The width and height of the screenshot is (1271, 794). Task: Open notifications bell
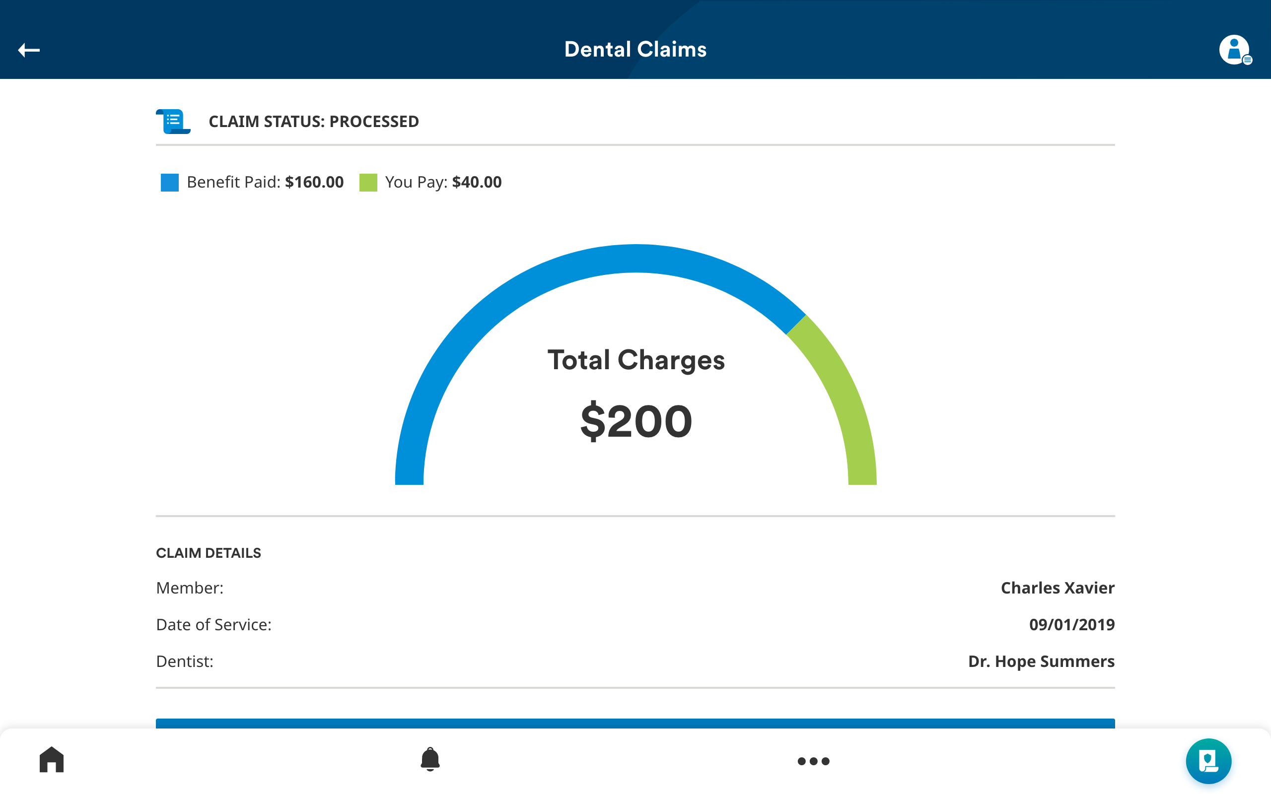(430, 759)
